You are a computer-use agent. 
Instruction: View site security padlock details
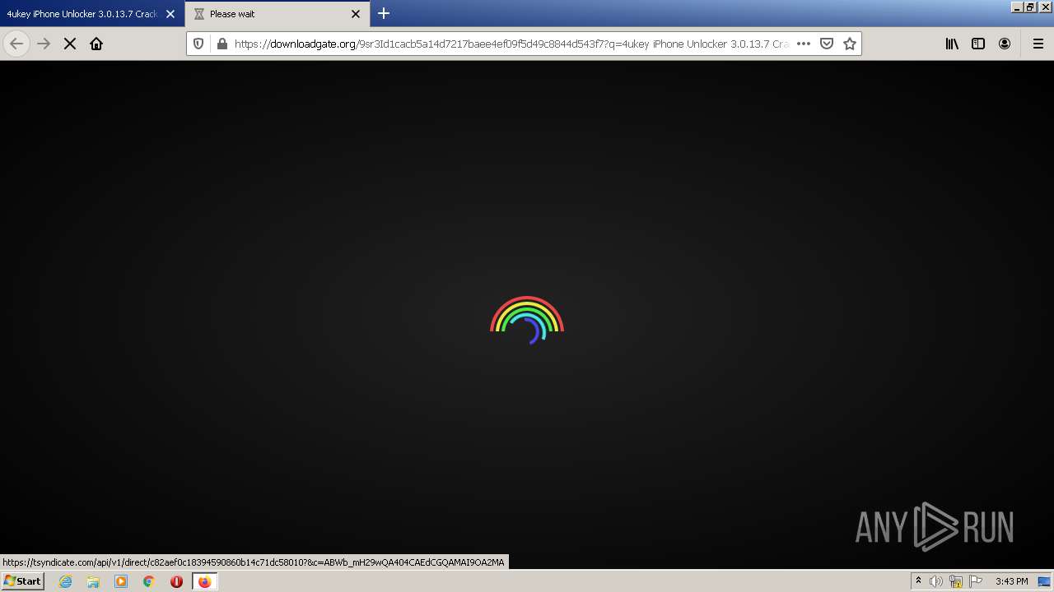click(x=222, y=44)
